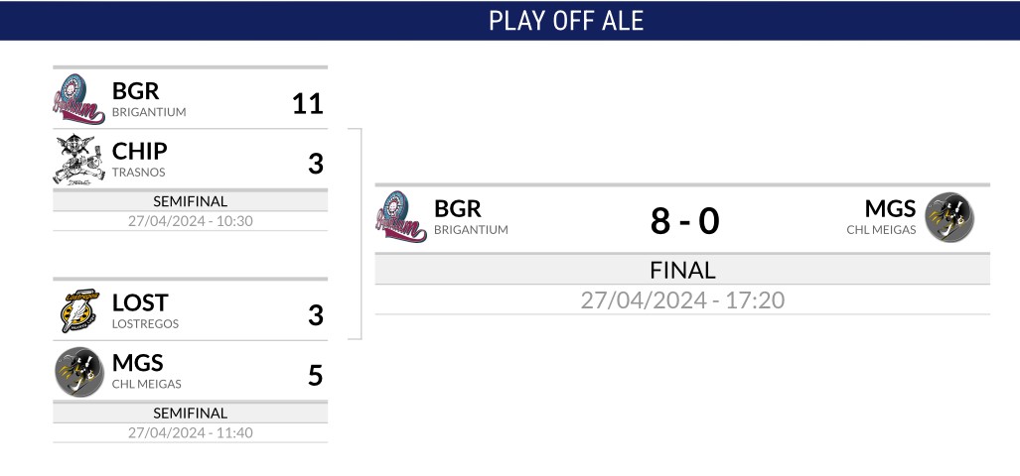The height and width of the screenshot is (476, 1020).
Task: Click the SEMIFINAL label under BGR vs CHIP
Action: coord(190,201)
